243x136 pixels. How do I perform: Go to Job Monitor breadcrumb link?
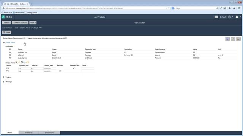pyautogui.click(x=7, y=28)
